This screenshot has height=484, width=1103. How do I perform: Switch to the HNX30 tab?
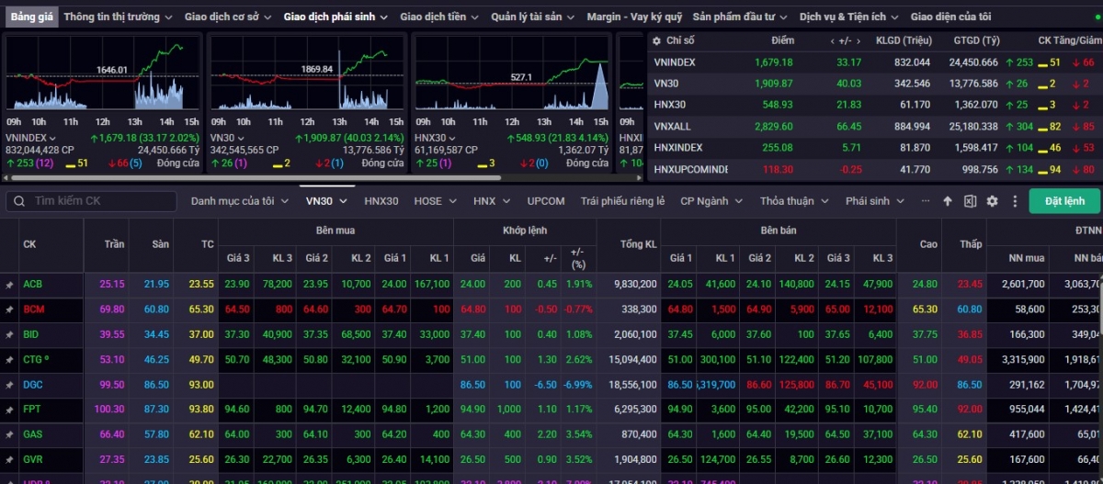point(381,201)
